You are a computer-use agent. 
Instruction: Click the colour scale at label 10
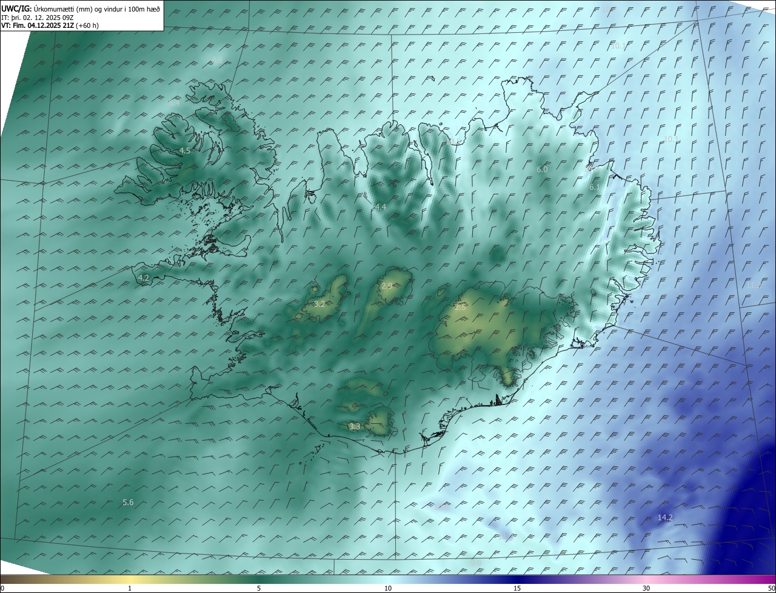(388, 588)
